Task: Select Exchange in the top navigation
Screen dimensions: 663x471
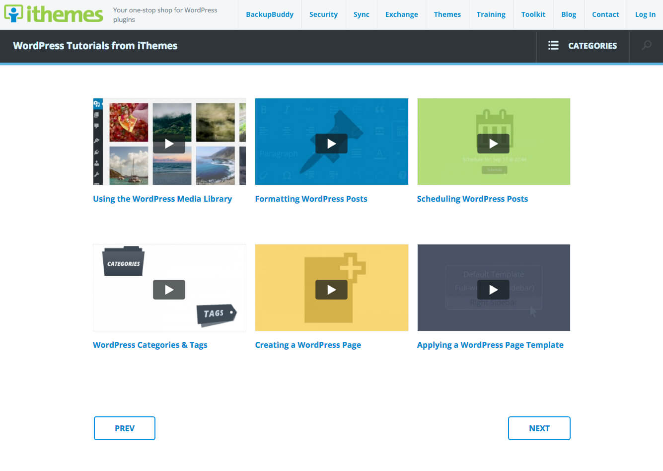Action: (x=402, y=14)
